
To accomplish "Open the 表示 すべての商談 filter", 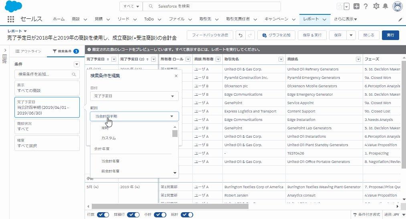I will coord(47,88).
